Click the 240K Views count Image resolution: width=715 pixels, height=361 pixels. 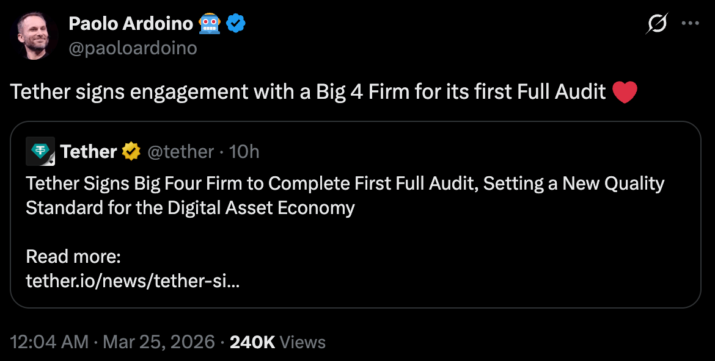coord(277,342)
